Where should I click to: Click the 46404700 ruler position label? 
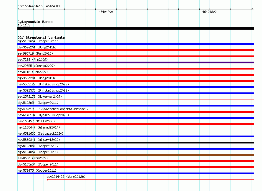106,12
